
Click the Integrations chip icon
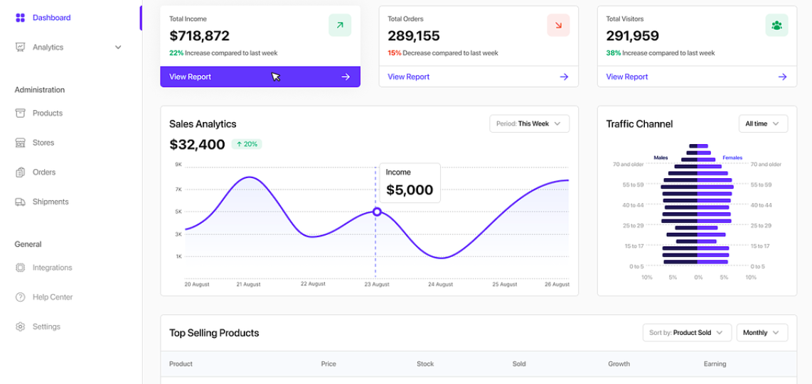[x=20, y=268]
